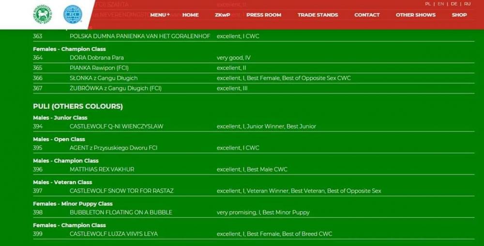The image size is (484, 246).
Task: Select ŻUBRÓWKA z Gangu Długich (FCI) entry
Action: [x=116, y=88]
